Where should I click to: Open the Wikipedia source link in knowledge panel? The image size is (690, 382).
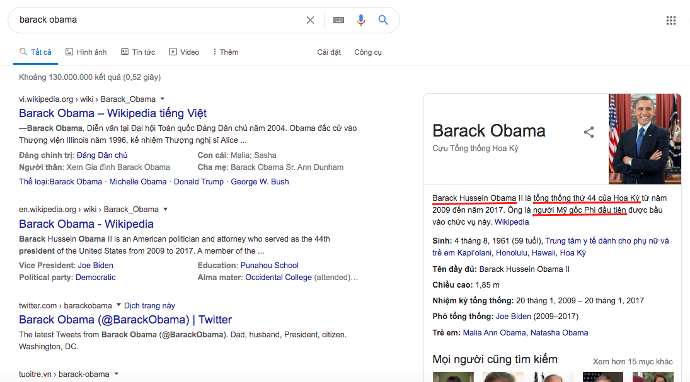pos(512,222)
